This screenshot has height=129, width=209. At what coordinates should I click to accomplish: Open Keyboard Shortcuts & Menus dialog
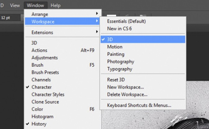pyautogui.click(x=139, y=105)
